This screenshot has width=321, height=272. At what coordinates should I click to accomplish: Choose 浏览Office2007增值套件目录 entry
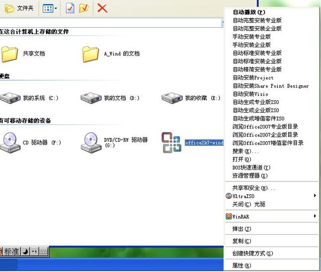(271, 143)
